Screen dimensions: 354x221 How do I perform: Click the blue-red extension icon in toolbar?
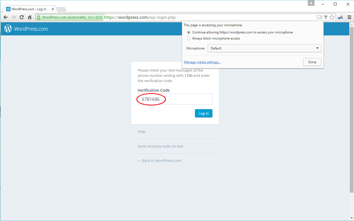click(x=341, y=17)
